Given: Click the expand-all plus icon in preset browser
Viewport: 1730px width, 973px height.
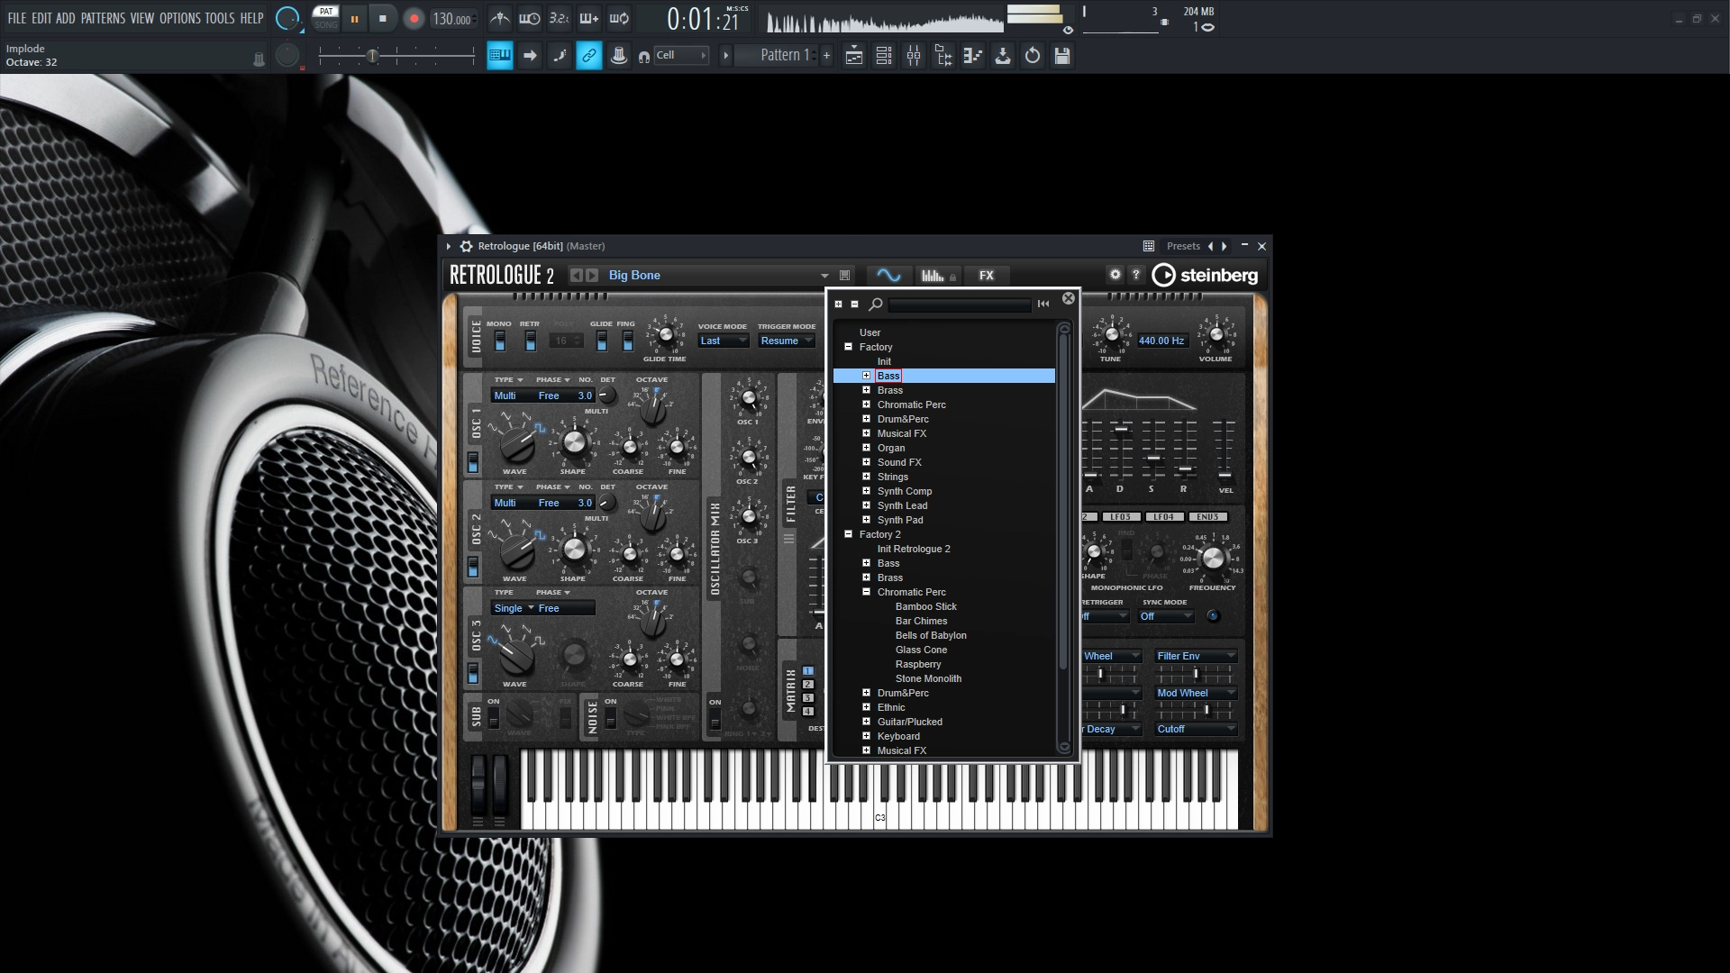Looking at the screenshot, I should pos(838,305).
